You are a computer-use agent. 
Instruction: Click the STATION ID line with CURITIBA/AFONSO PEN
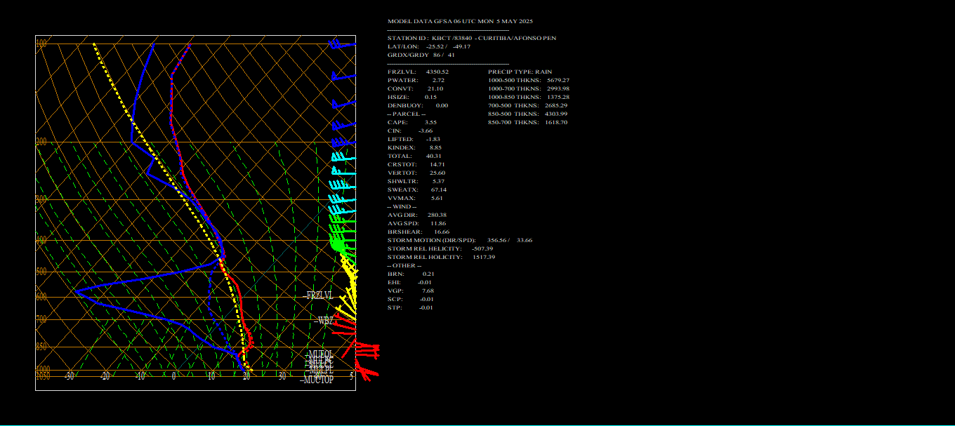[472, 38]
